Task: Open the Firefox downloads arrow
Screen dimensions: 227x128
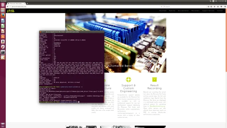Action: click(x=214, y=7)
